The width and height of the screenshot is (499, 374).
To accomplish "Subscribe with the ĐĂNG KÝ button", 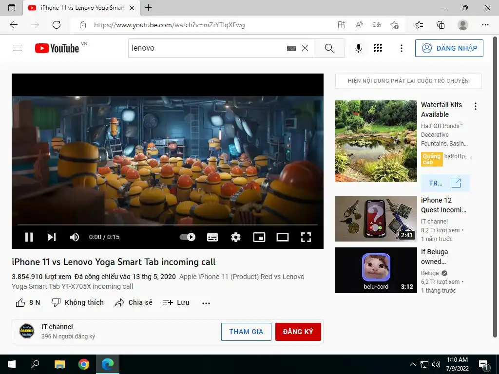I will coord(298,332).
